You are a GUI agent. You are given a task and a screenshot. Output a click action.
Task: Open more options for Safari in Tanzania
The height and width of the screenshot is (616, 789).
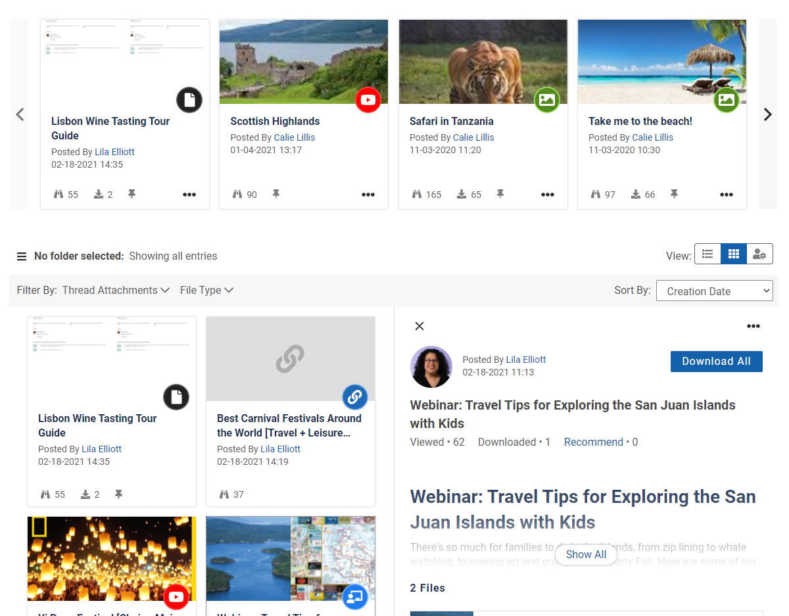tap(548, 195)
